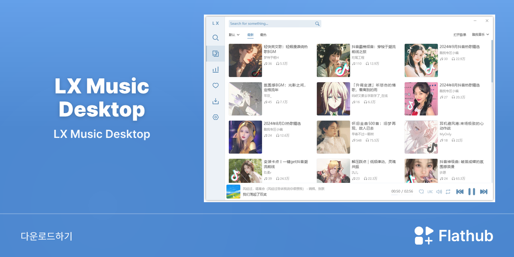The height and width of the screenshot is (257, 514).
Task: Pause the current song
Action: pos(472,192)
